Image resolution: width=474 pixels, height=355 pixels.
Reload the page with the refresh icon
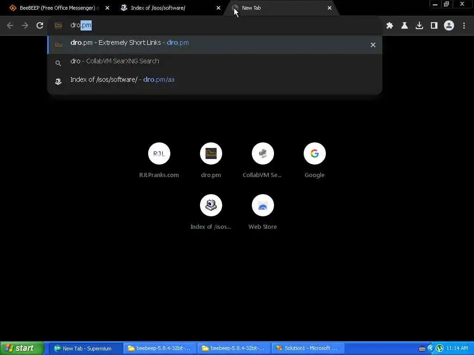coord(40,25)
